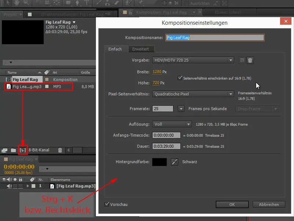Open Pixel-Seitenverhältnis dropdown
This screenshot has height=221, width=294.
193,94
